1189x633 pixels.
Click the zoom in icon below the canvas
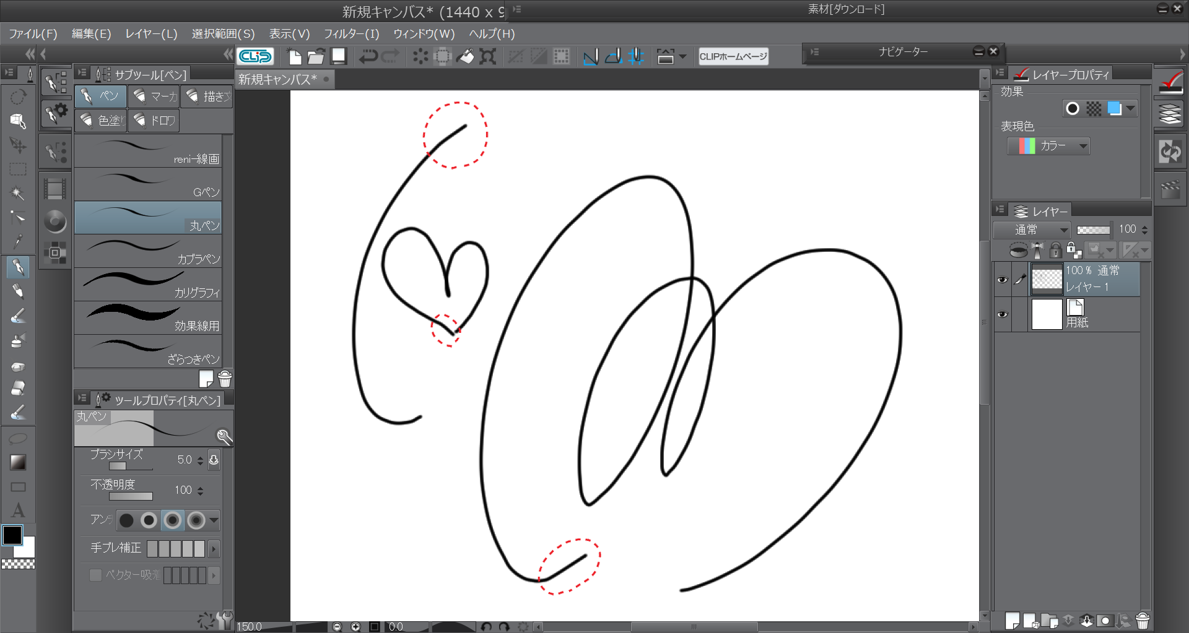pos(355,627)
